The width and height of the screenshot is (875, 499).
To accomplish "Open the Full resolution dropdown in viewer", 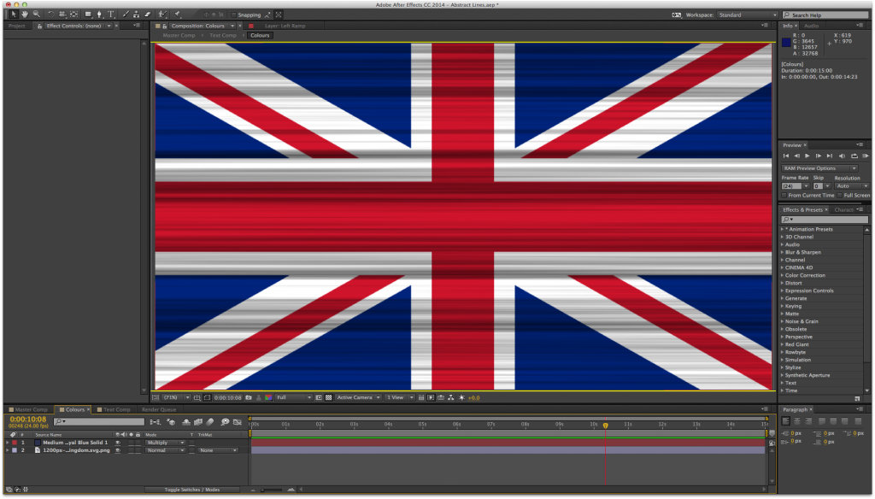I will pyautogui.click(x=293, y=397).
